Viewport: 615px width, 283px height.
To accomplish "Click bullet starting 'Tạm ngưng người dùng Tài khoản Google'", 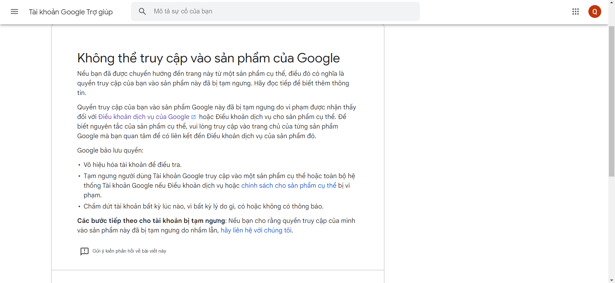I will coord(219,185).
